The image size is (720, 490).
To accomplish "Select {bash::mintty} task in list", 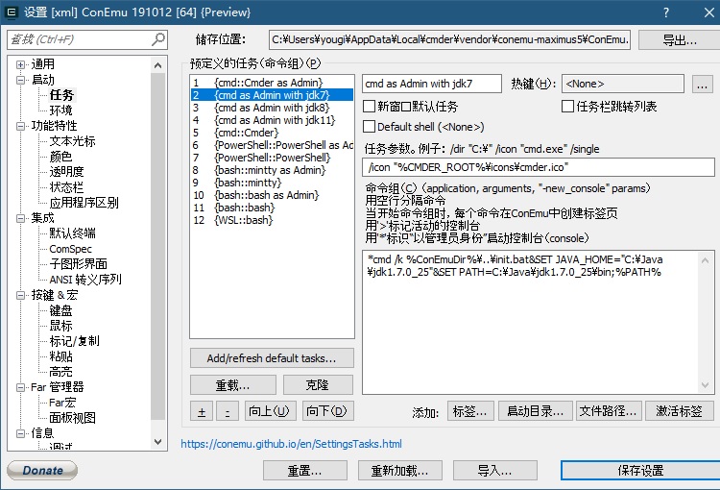I will (248, 182).
